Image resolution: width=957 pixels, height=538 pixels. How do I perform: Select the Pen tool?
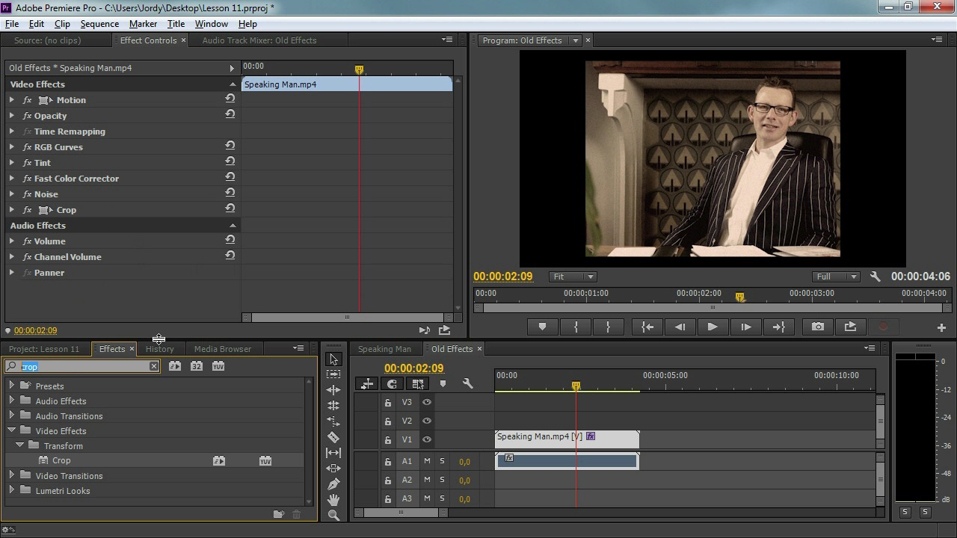click(333, 483)
